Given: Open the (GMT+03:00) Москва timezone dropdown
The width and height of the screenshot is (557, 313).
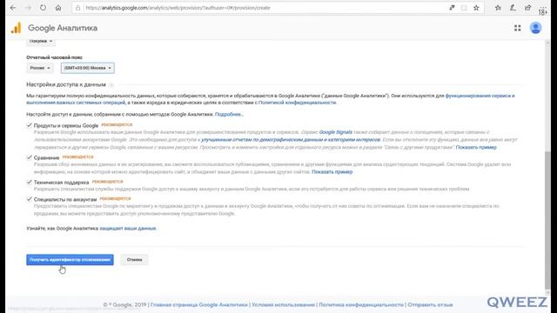Looking at the screenshot, I should tap(88, 68).
